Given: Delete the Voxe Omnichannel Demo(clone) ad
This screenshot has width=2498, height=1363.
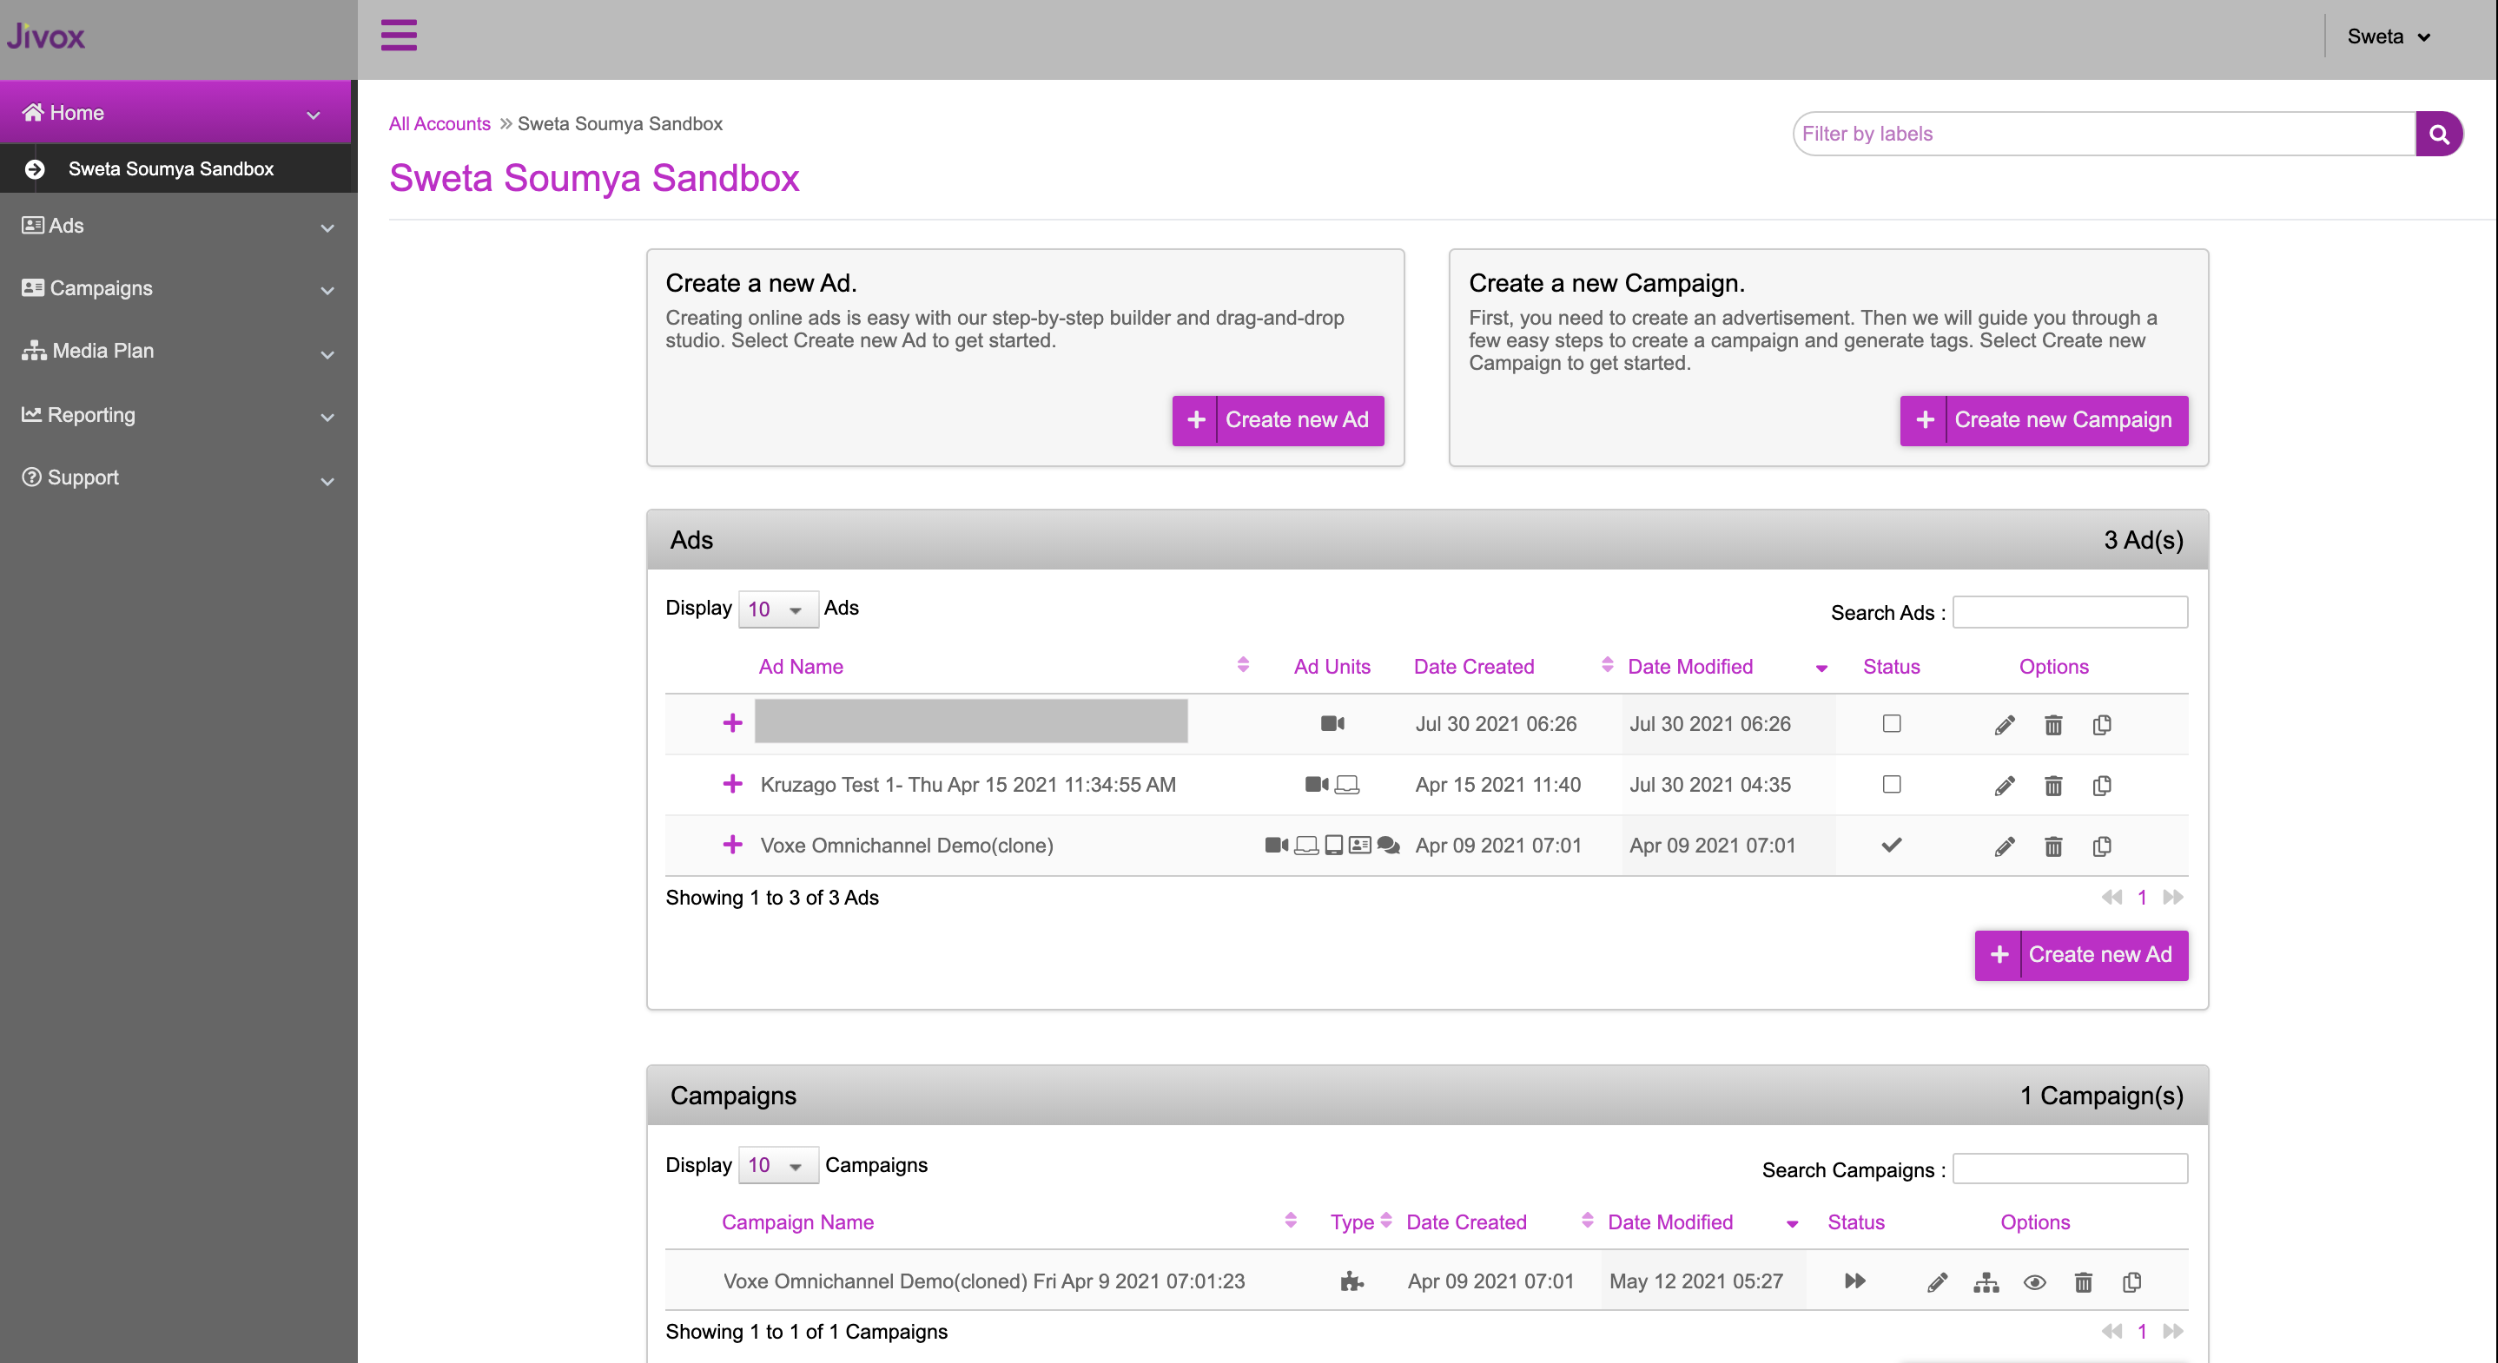Looking at the screenshot, I should (x=2053, y=846).
